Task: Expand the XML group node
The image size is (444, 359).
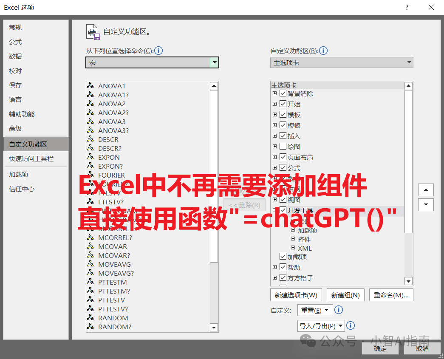Action: click(293, 248)
